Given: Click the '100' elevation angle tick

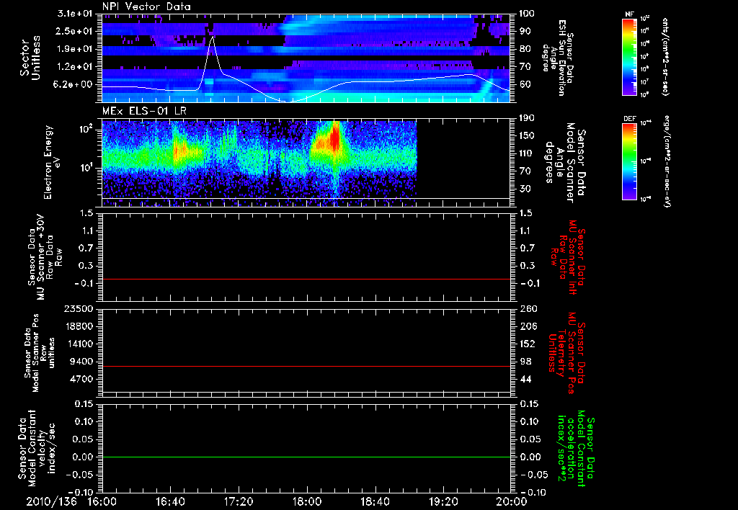Looking at the screenshot, I should click(x=527, y=14).
